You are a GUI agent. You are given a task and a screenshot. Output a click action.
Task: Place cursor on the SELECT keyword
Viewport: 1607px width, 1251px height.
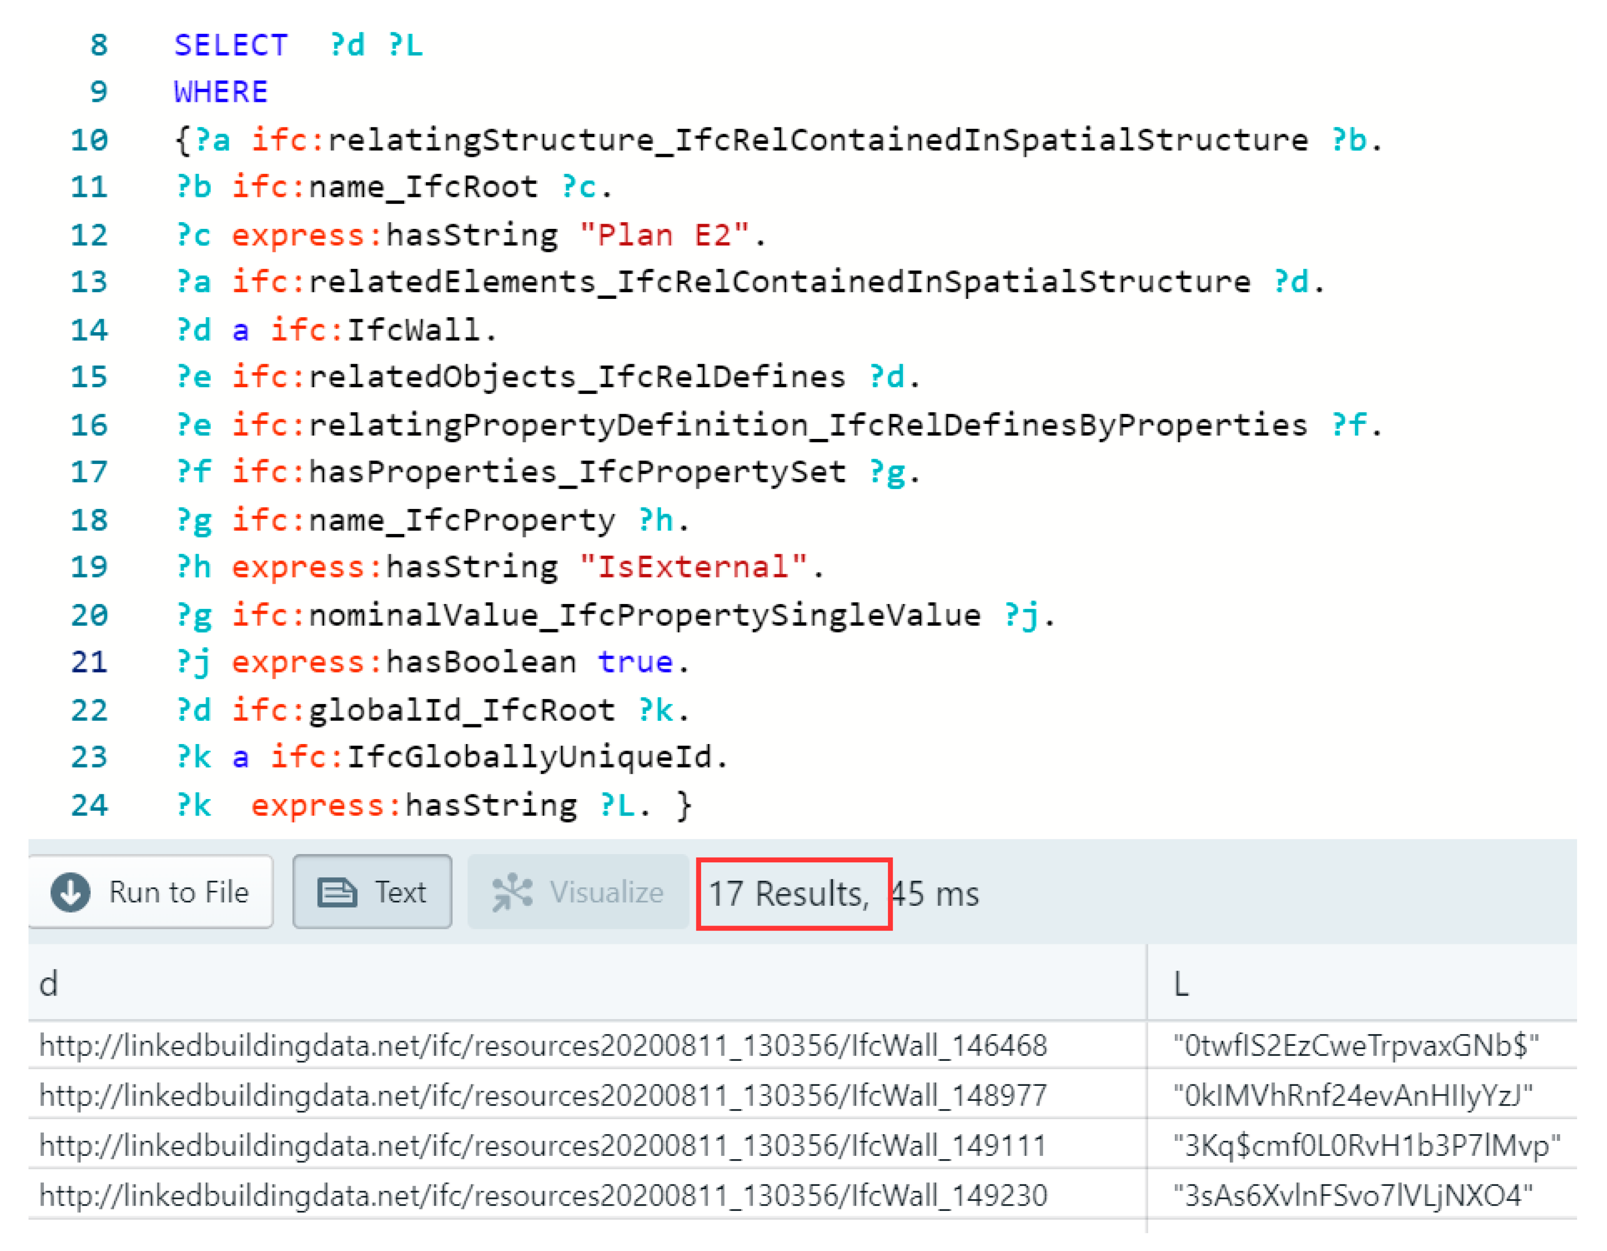pos(229,45)
